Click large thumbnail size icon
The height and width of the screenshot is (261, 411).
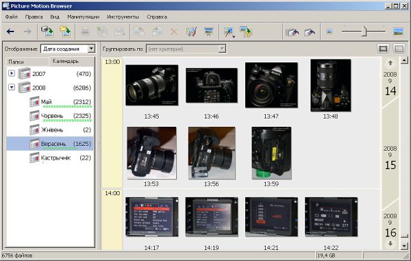tap(398, 32)
